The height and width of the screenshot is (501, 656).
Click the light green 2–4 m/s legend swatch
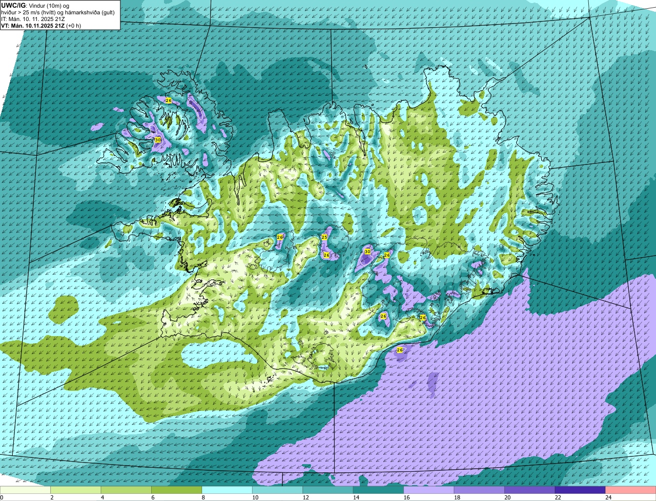click(x=76, y=490)
